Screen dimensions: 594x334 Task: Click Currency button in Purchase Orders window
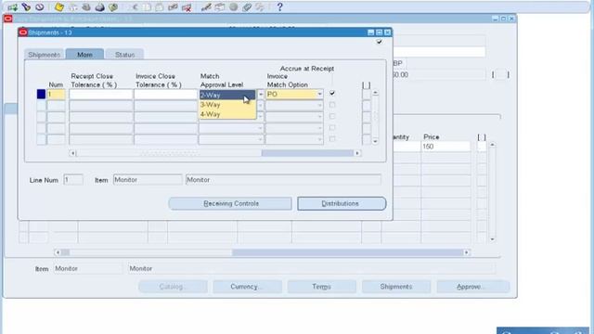tap(248, 287)
